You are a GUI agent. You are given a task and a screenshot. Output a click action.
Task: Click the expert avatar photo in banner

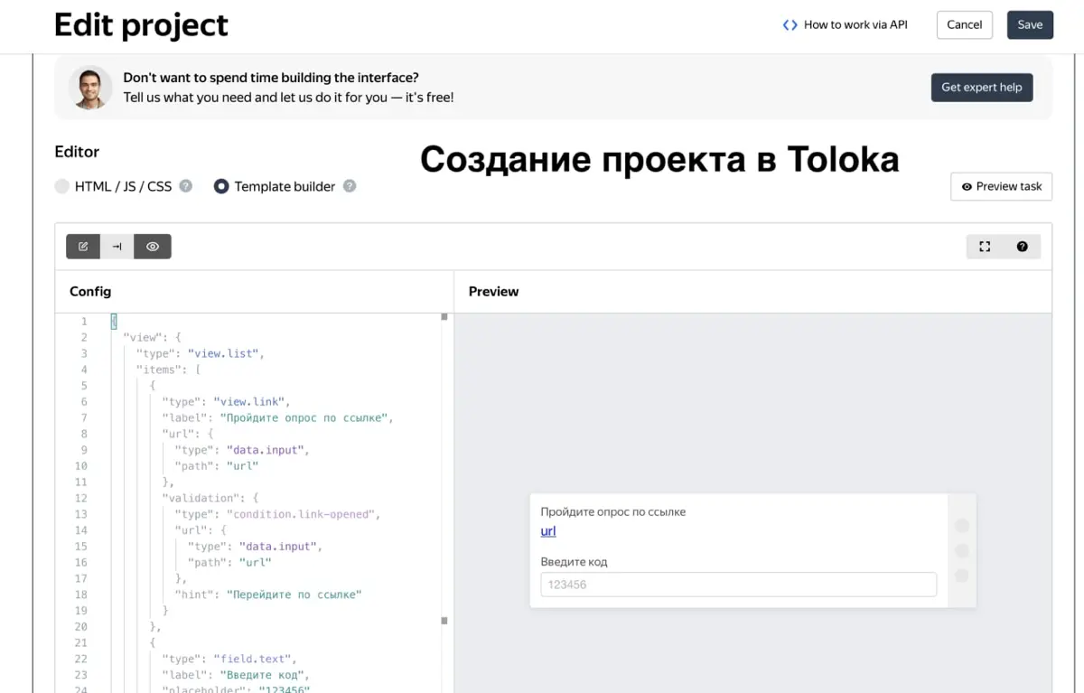pos(90,88)
